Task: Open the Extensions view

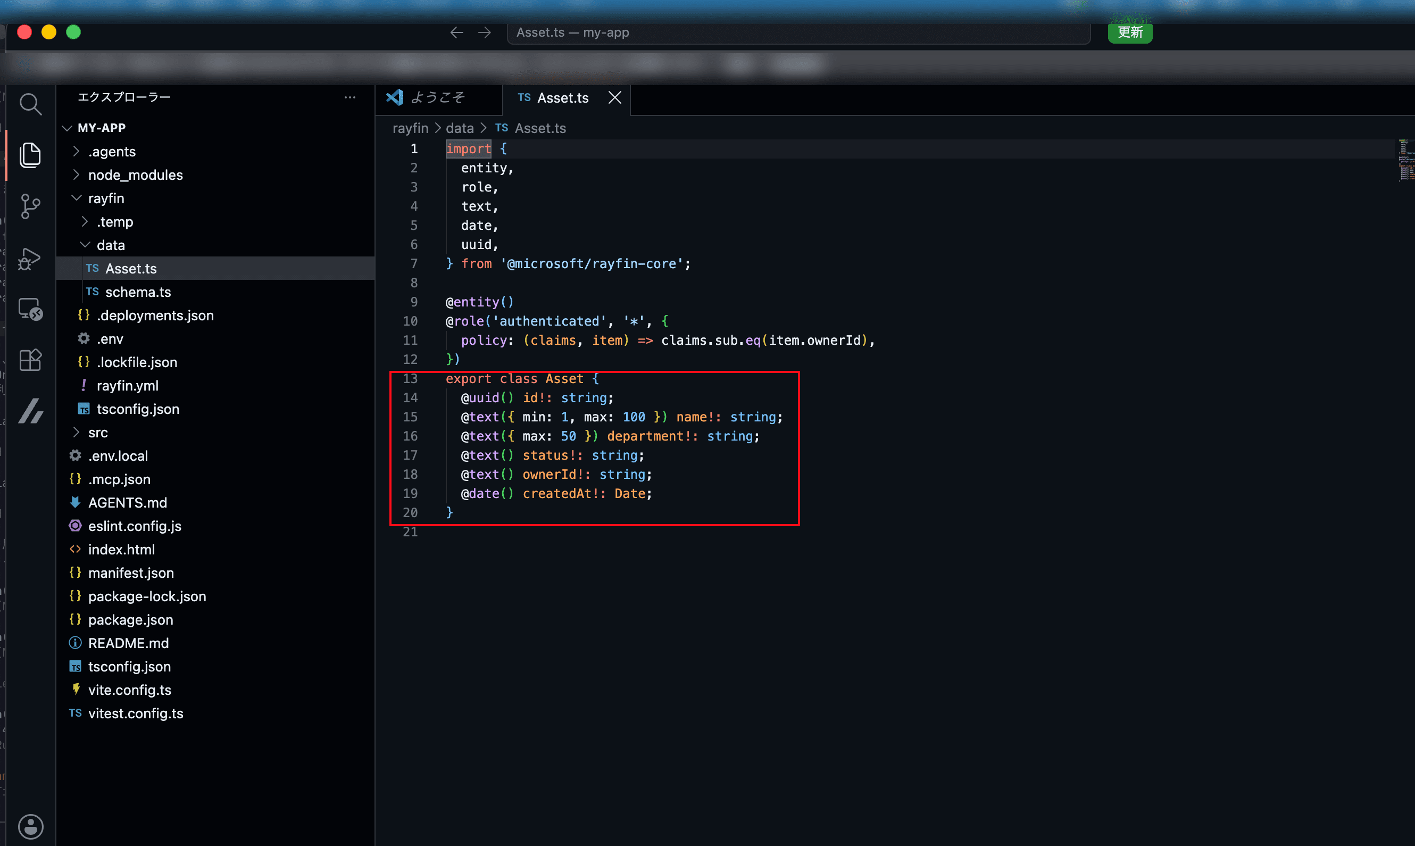Action: click(x=30, y=360)
